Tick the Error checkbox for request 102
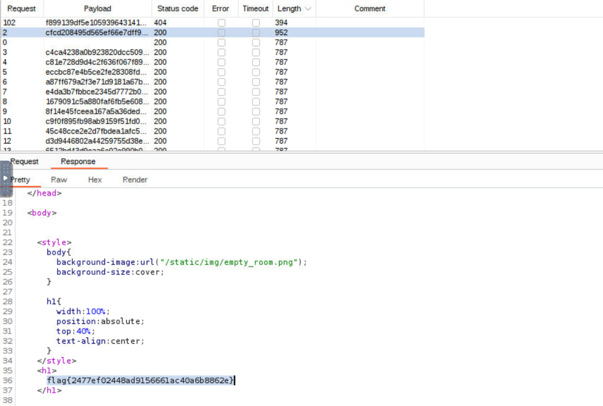The width and height of the screenshot is (603, 406). click(x=221, y=23)
